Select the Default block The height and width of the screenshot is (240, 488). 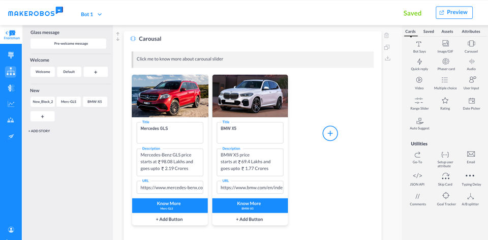click(x=69, y=72)
